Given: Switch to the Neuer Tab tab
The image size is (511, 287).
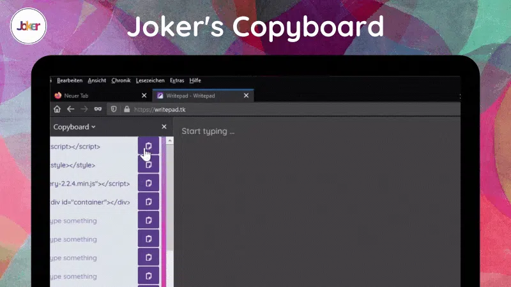Looking at the screenshot, I should coord(100,96).
